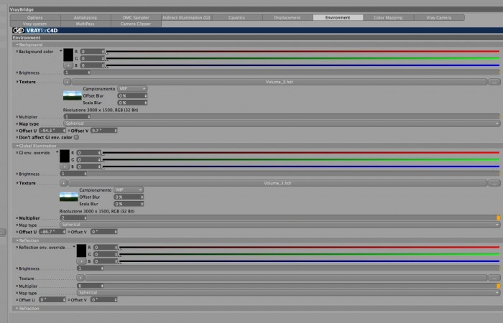
Task: Click the C4D logo in VRAYforC4D banner
Action: [x=18, y=30]
